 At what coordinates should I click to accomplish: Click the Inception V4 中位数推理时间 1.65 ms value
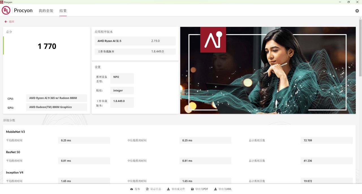coord(205,181)
